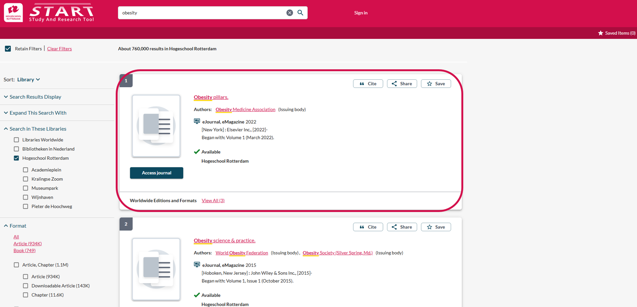Click the magnifying glass search icon
Viewport: 637px width, 307px height.
click(x=300, y=13)
